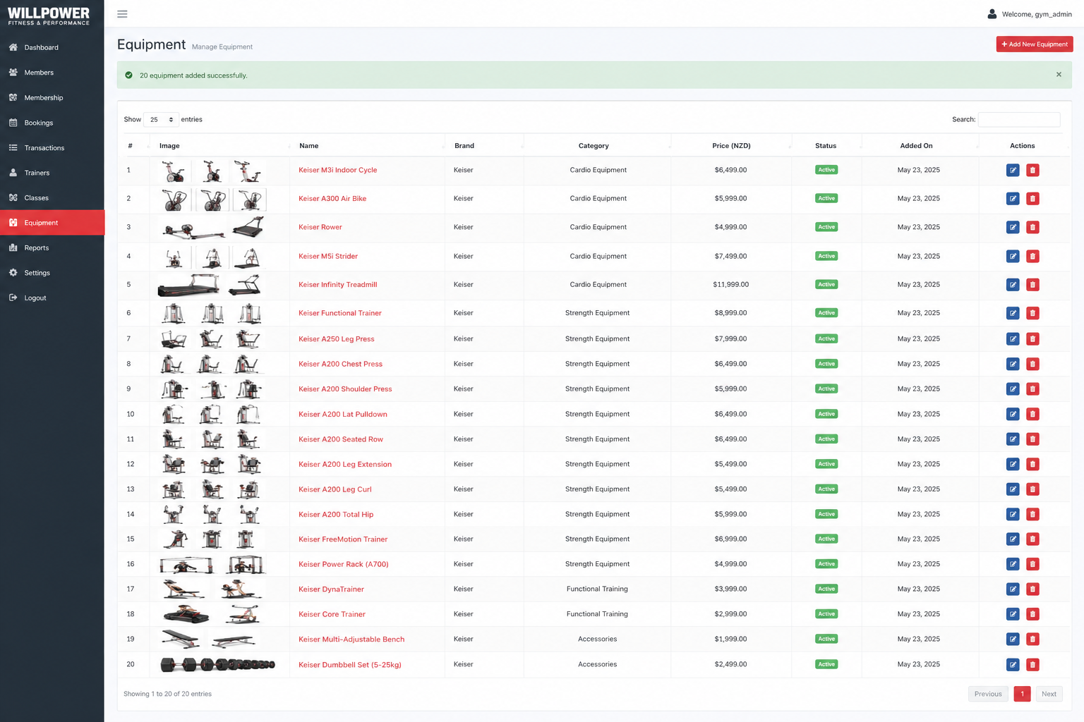Log out via sidebar Logout

pos(52,298)
